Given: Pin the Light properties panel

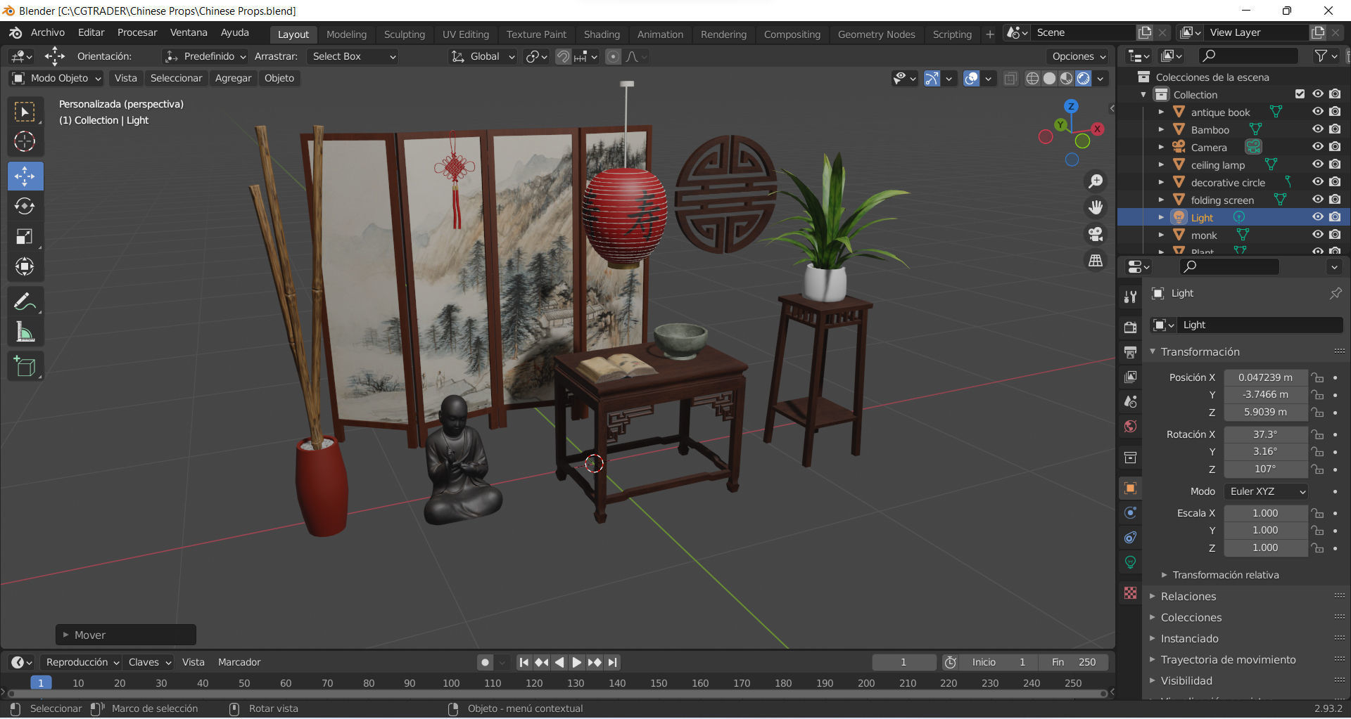Looking at the screenshot, I should (x=1335, y=293).
